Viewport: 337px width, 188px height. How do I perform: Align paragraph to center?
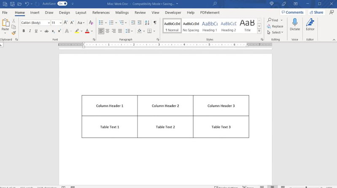[107, 31]
